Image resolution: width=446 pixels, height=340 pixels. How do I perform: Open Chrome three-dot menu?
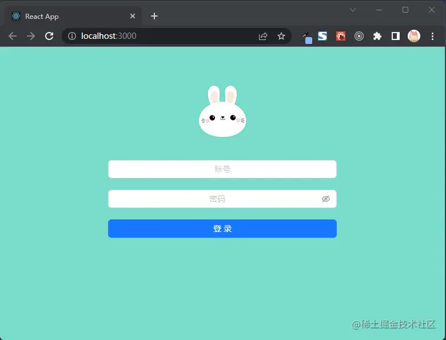[432, 36]
